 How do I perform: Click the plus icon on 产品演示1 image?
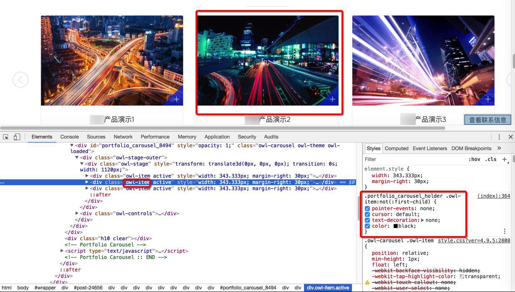tap(176, 99)
